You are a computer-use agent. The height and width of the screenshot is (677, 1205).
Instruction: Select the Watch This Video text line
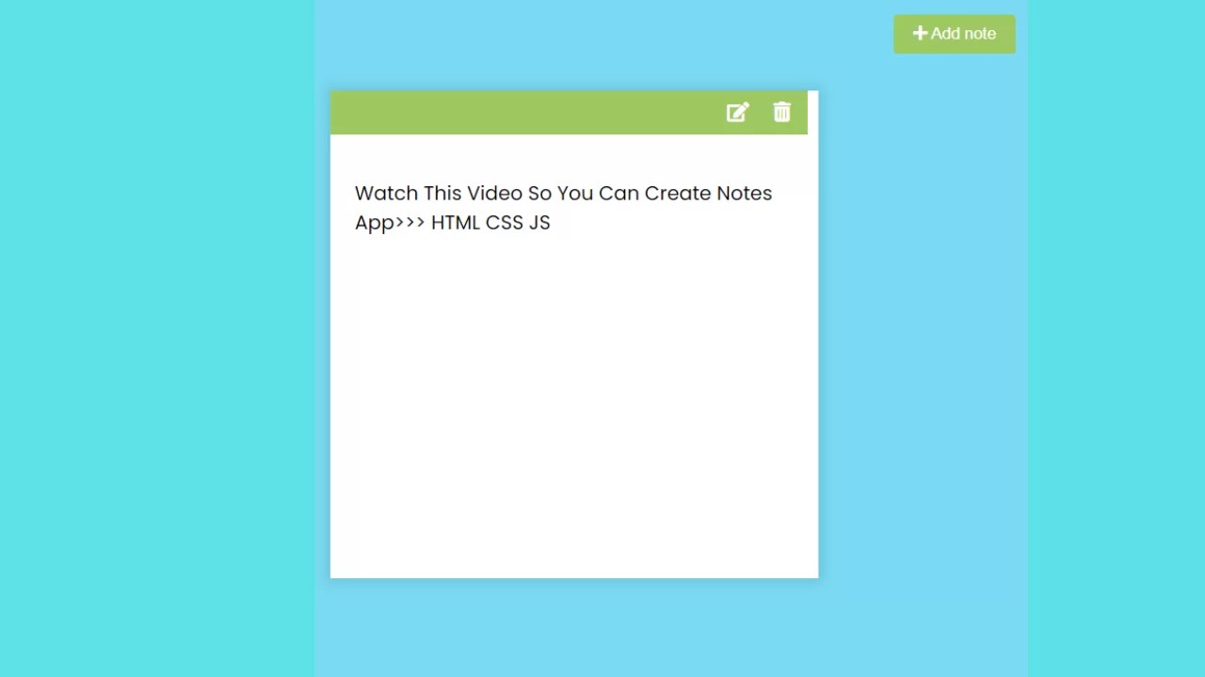(x=563, y=193)
